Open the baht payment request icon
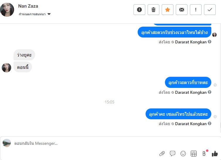 click(x=204, y=154)
